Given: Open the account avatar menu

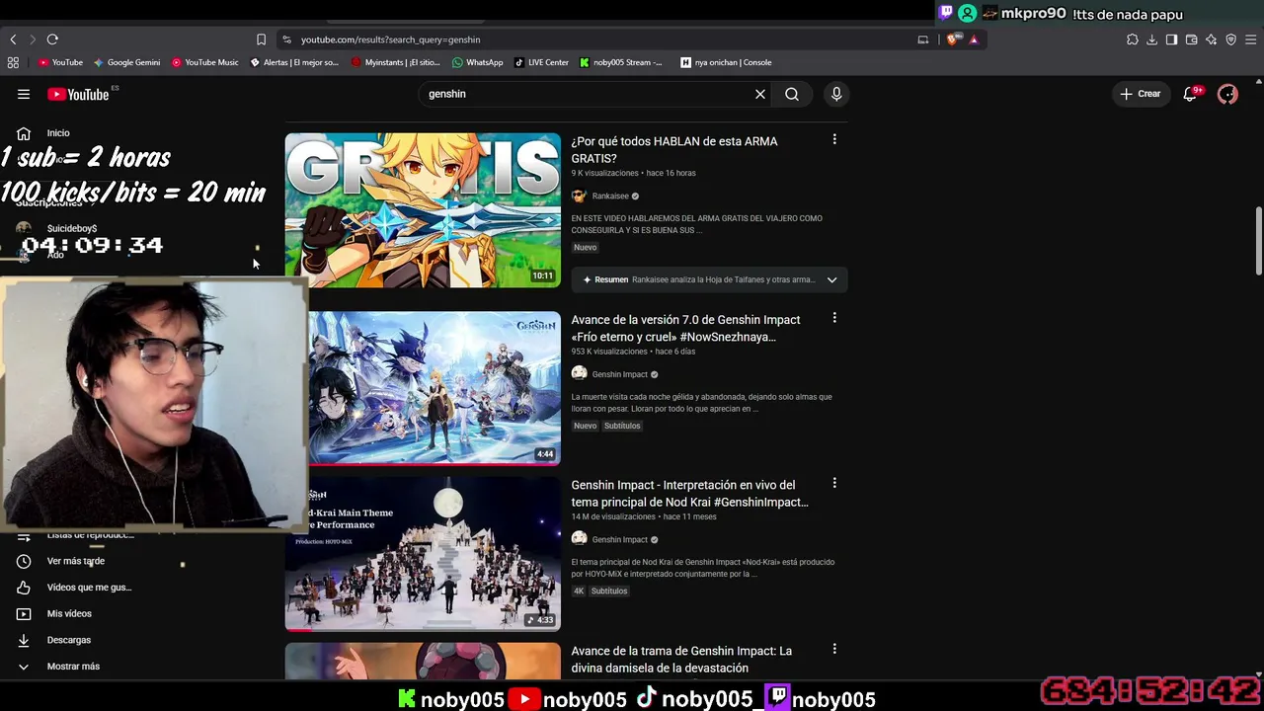Looking at the screenshot, I should 1227,94.
